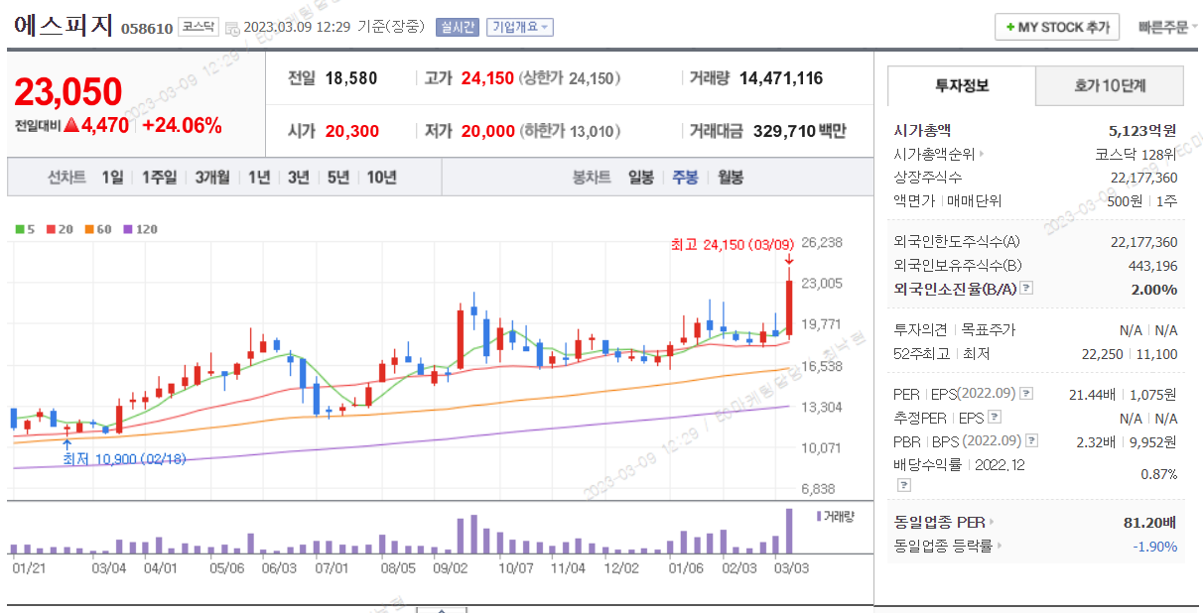Click the 전일 value 18,580
1203x613 pixels.
pos(351,78)
